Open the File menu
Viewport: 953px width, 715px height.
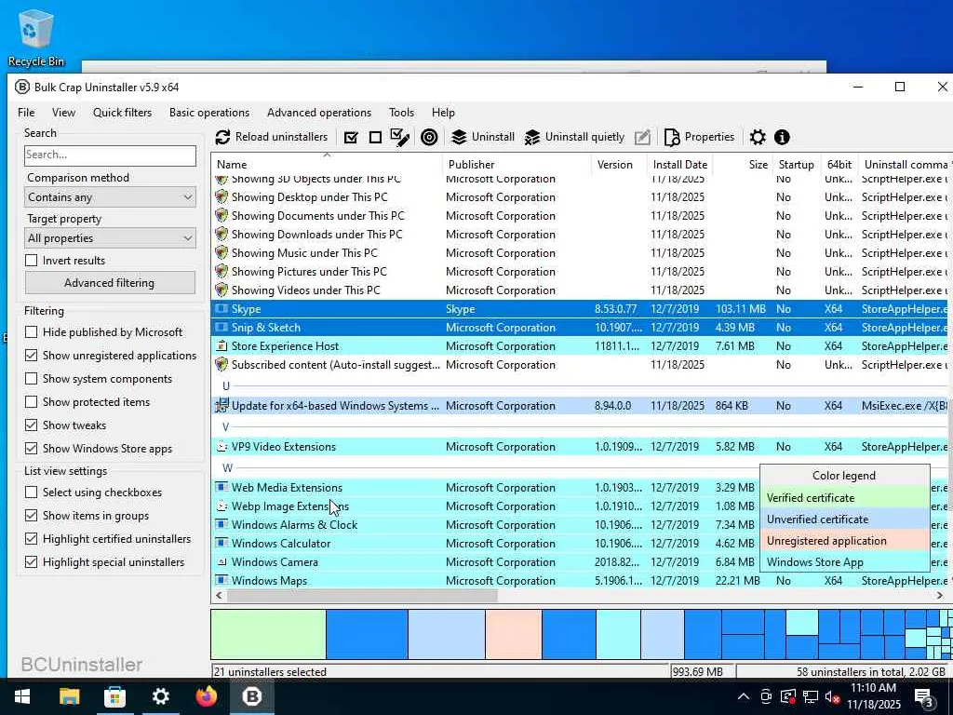[26, 113]
